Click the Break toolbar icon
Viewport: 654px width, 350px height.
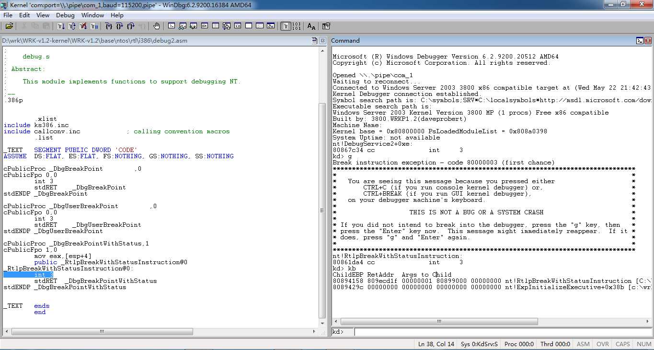[x=94, y=26]
